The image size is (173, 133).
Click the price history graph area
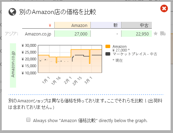click(x=70, y=59)
